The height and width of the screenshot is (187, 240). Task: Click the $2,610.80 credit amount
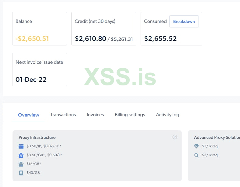pyautogui.click(x=90, y=39)
